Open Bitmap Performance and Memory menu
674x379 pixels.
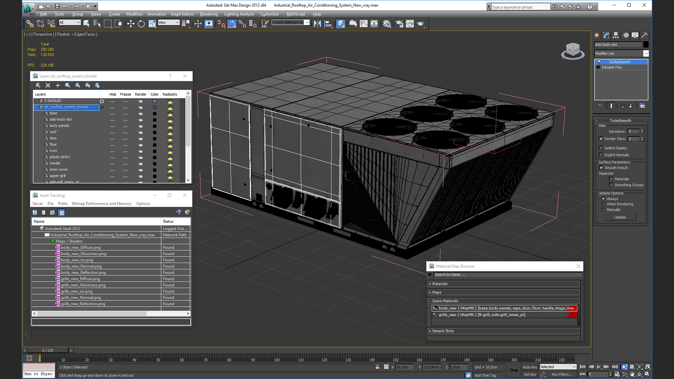point(102,204)
